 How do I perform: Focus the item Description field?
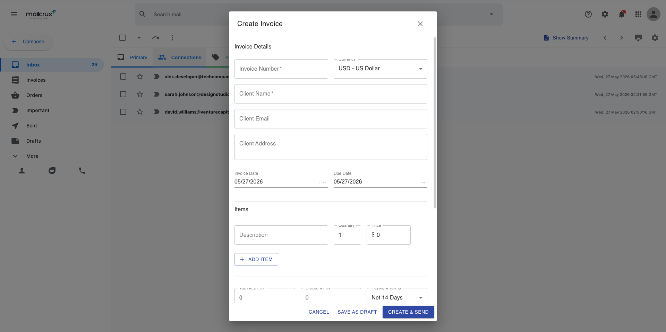coord(281,235)
